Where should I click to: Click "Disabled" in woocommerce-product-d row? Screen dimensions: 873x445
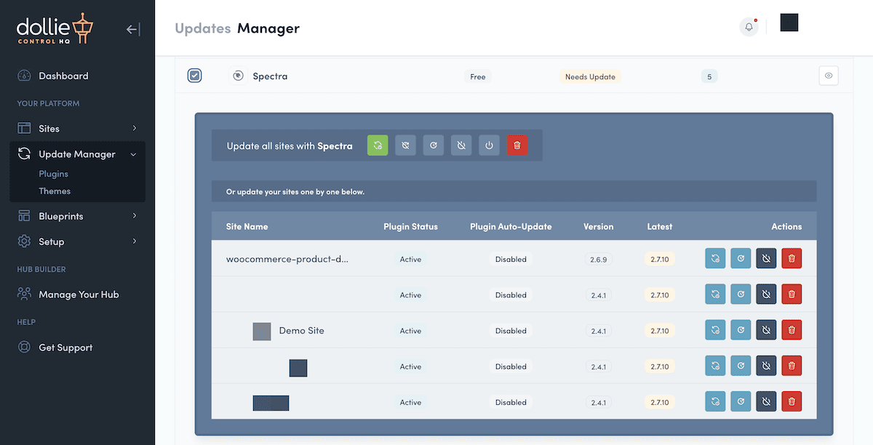[511, 259]
